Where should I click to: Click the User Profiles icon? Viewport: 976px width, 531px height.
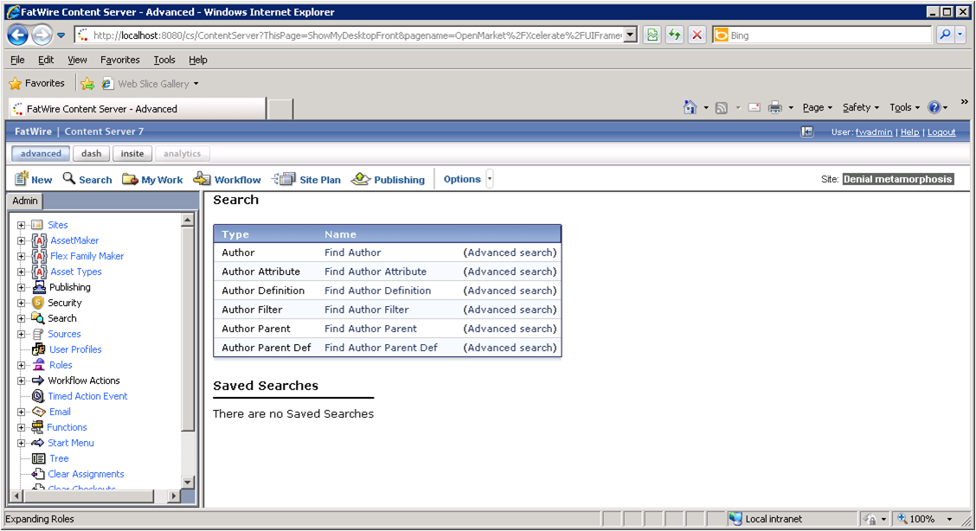(39, 349)
